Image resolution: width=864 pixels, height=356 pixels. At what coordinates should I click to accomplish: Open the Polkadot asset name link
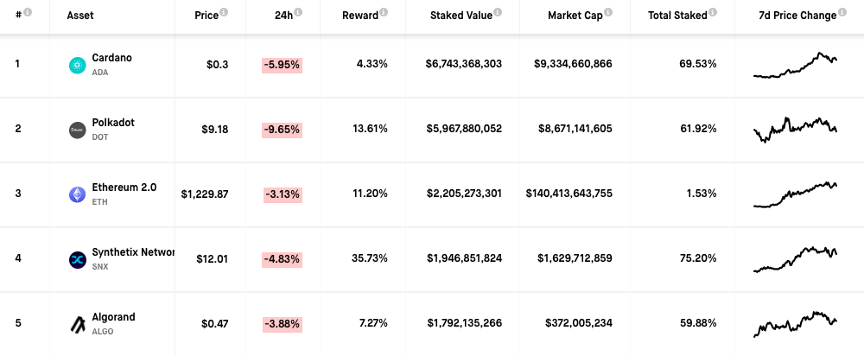[113, 123]
